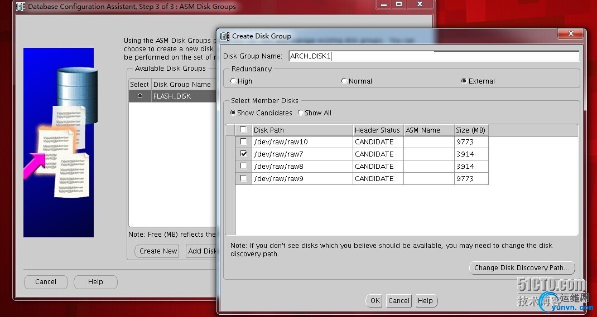Click CANDIDATE status cell for raw10
Image resolution: width=597 pixels, height=317 pixels.
pyautogui.click(x=378, y=142)
